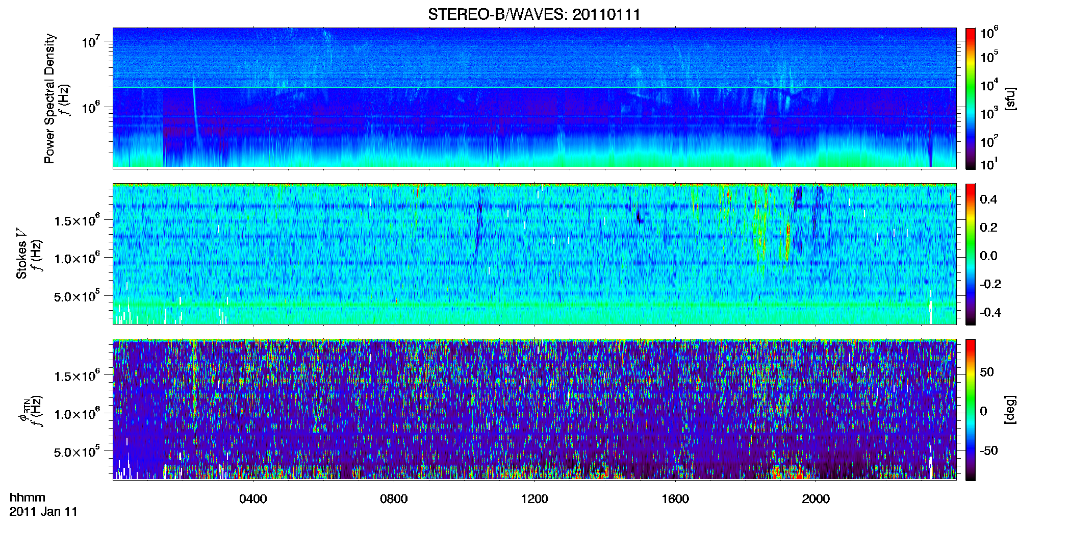Click the 5.0×10^5 tick on Stokes V panel

pos(77,296)
